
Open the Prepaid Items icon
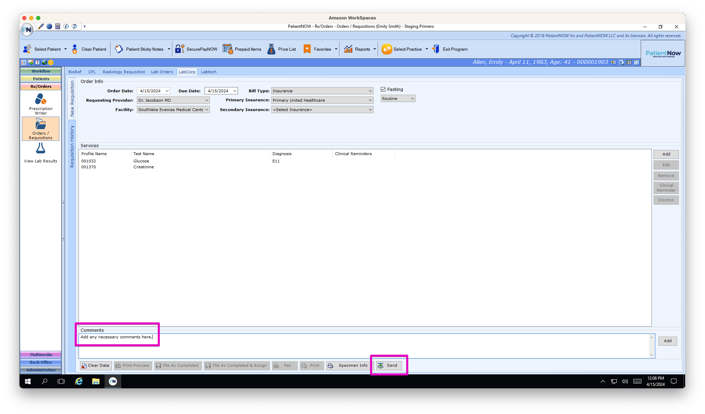(x=228, y=49)
